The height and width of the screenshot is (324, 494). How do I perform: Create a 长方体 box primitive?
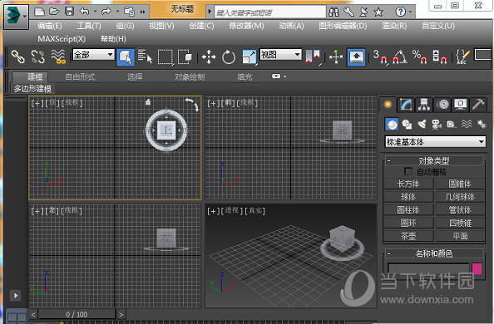[408, 184]
